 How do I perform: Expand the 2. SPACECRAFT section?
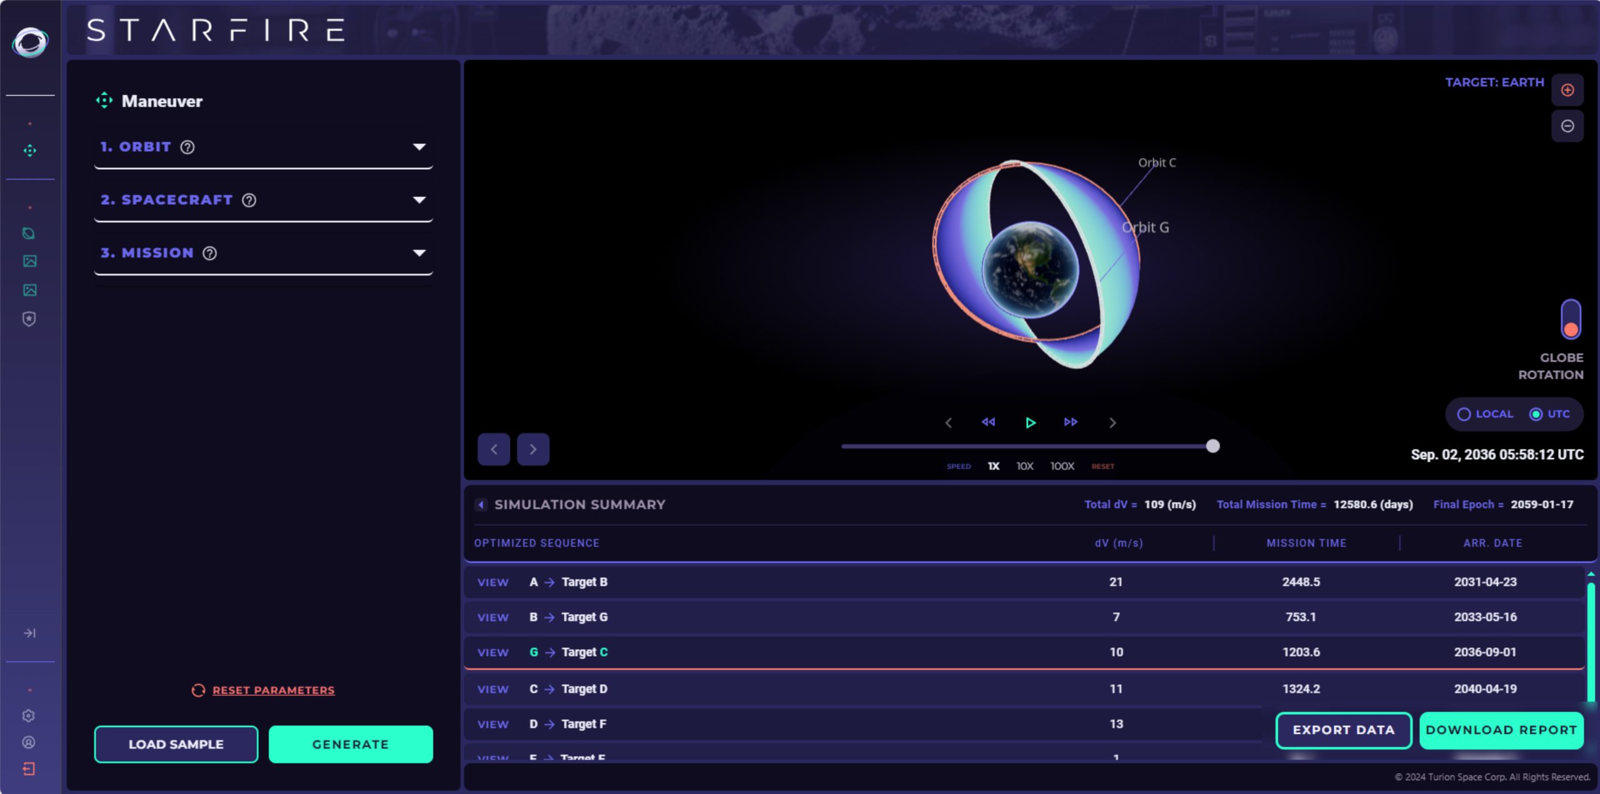click(419, 201)
